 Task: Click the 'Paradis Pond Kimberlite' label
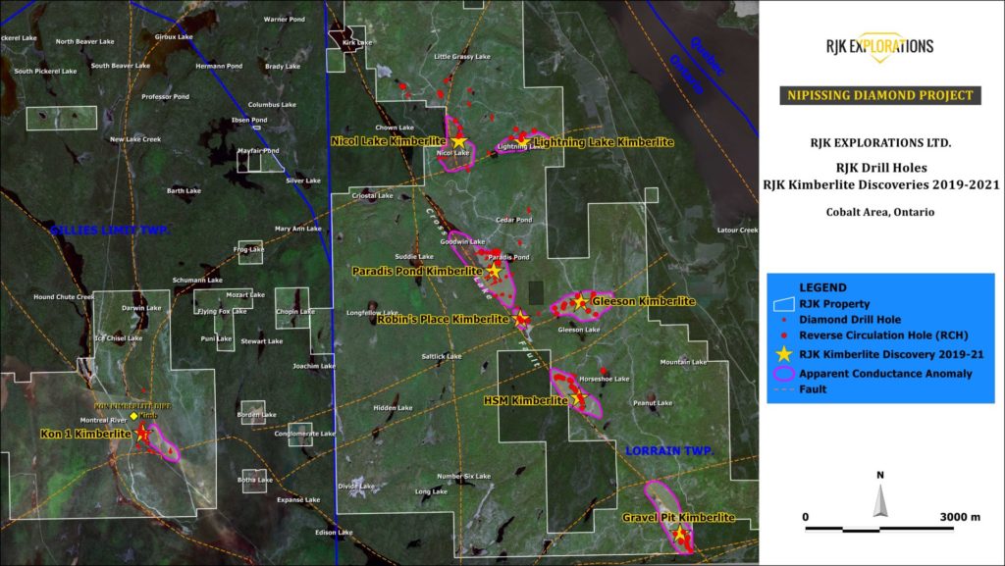pyautogui.click(x=417, y=272)
